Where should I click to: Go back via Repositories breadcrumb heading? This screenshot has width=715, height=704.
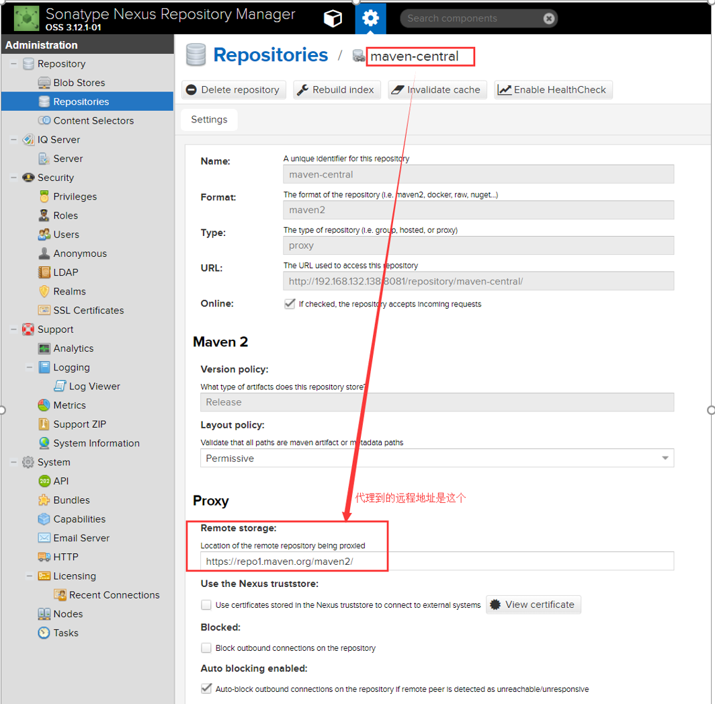pos(270,54)
